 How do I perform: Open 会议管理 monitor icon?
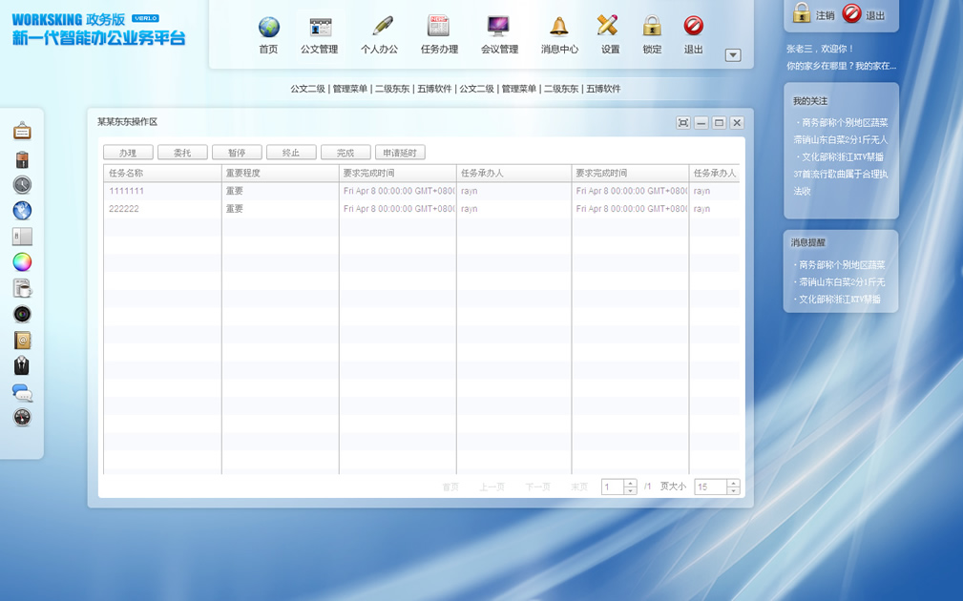pos(498,26)
